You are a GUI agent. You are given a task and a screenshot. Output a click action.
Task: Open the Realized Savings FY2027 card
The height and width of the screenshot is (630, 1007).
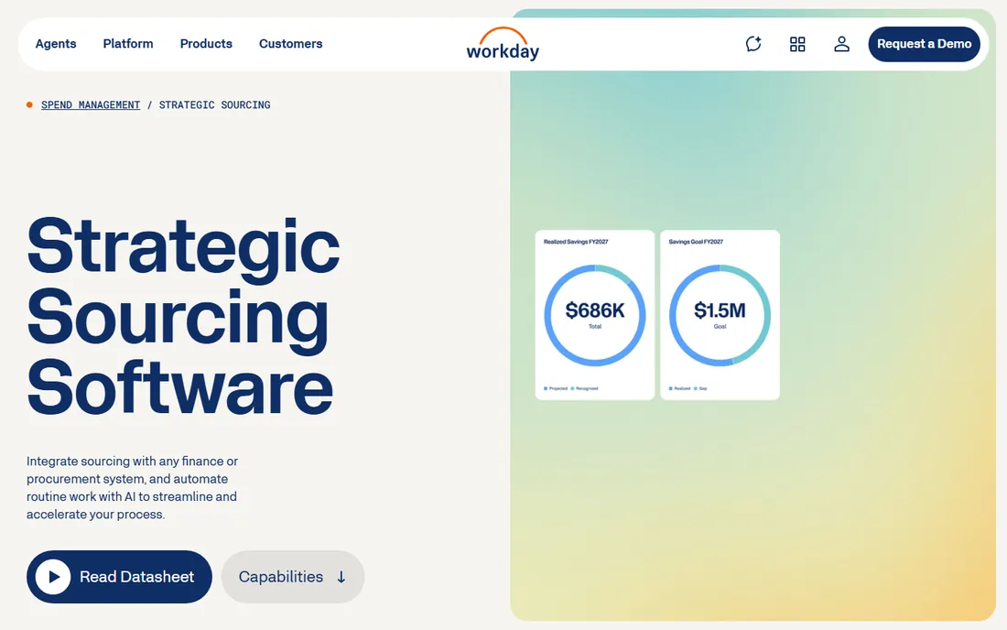click(595, 315)
